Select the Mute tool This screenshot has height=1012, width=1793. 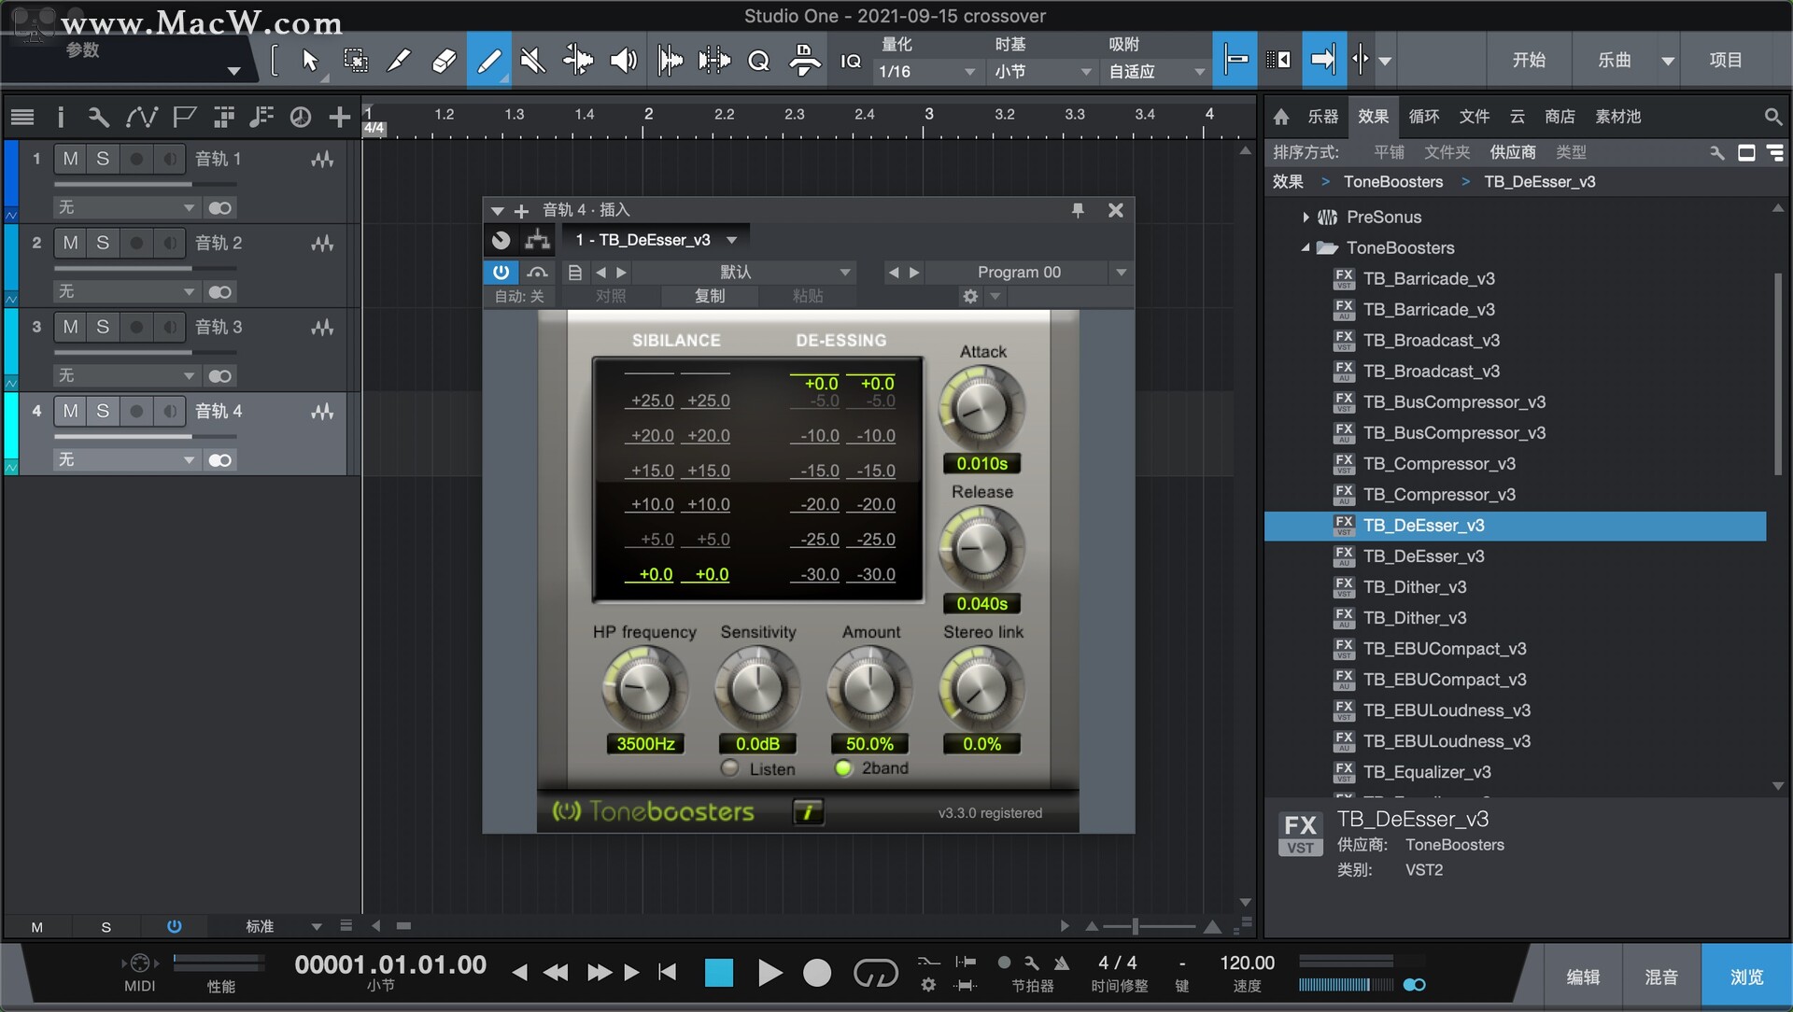coord(533,61)
